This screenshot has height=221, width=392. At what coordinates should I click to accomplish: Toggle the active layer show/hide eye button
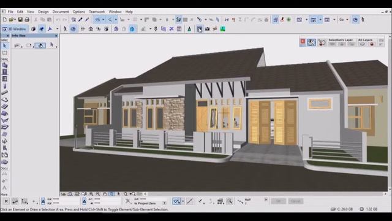coord(312,42)
